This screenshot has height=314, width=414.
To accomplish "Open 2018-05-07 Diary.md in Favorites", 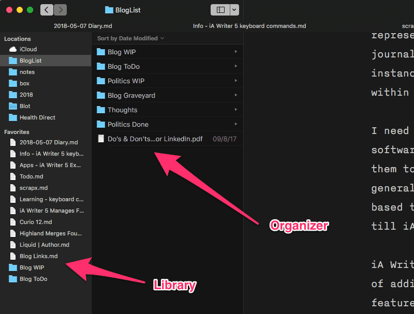I will click(x=46, y=142).
